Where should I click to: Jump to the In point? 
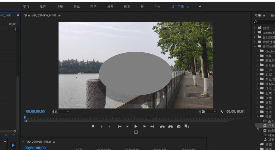120,126
